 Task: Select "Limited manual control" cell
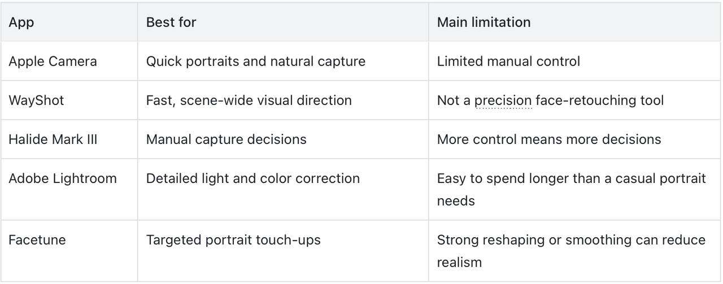click(574, 61)
